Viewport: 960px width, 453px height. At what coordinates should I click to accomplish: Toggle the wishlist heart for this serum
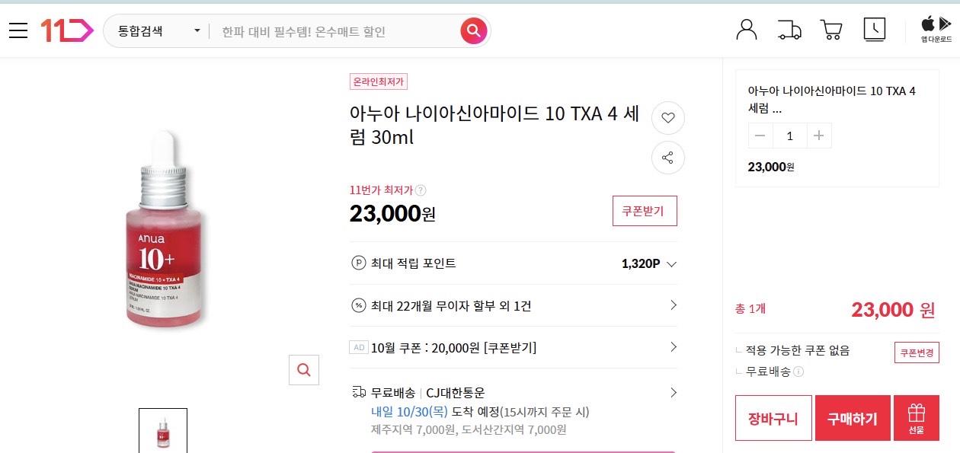pos(668,117)
